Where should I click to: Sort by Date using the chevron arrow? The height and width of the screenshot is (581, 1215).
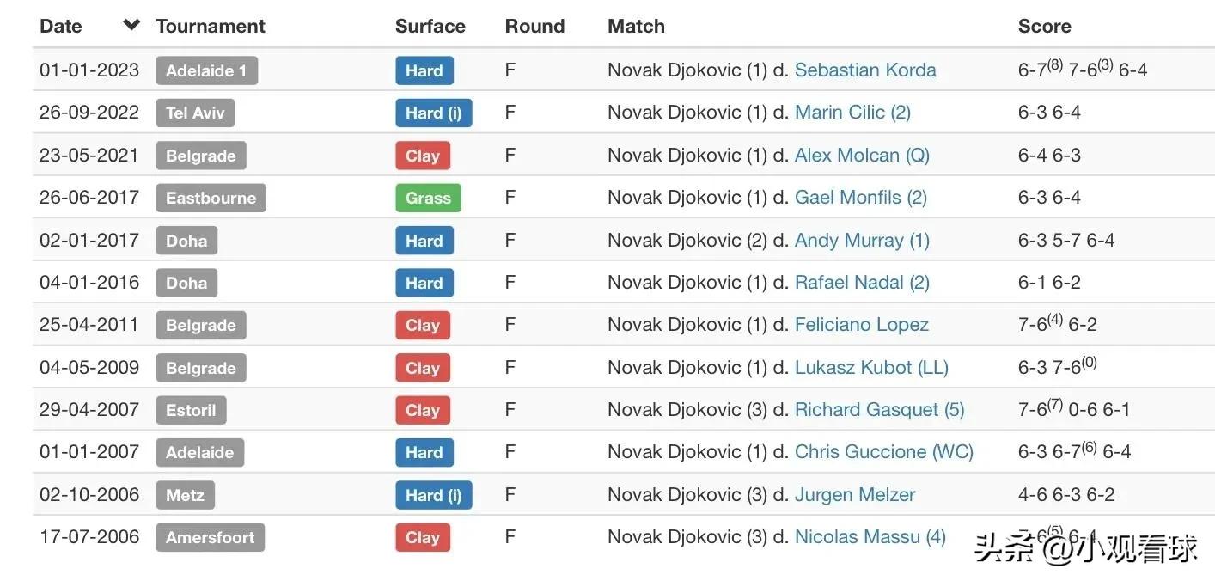(x=131, y=25)
